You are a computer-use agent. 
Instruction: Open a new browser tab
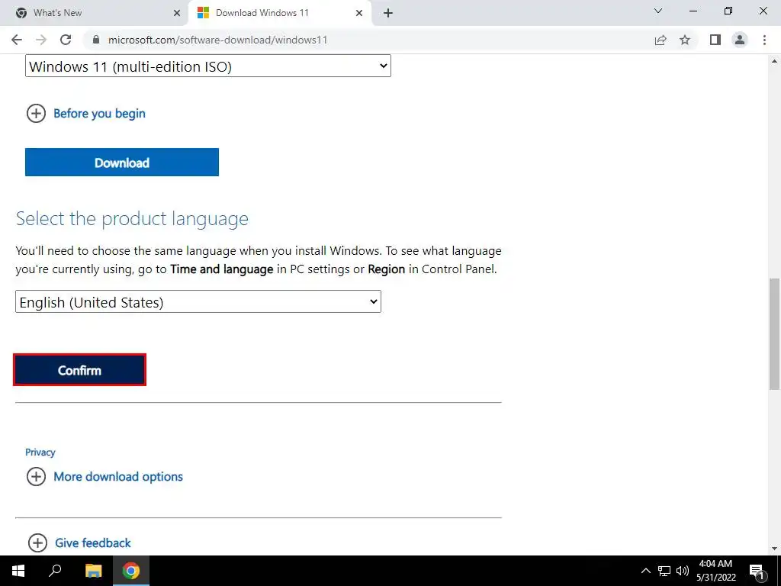388,13
